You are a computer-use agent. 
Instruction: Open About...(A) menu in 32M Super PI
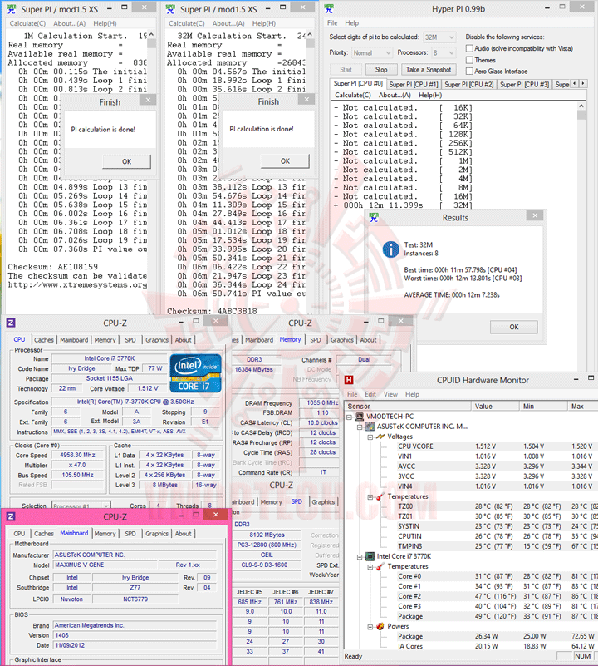click(228, 23)
